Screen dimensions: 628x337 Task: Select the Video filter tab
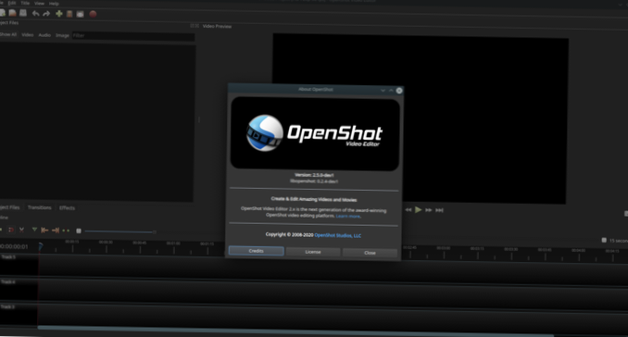pos(28,35)
